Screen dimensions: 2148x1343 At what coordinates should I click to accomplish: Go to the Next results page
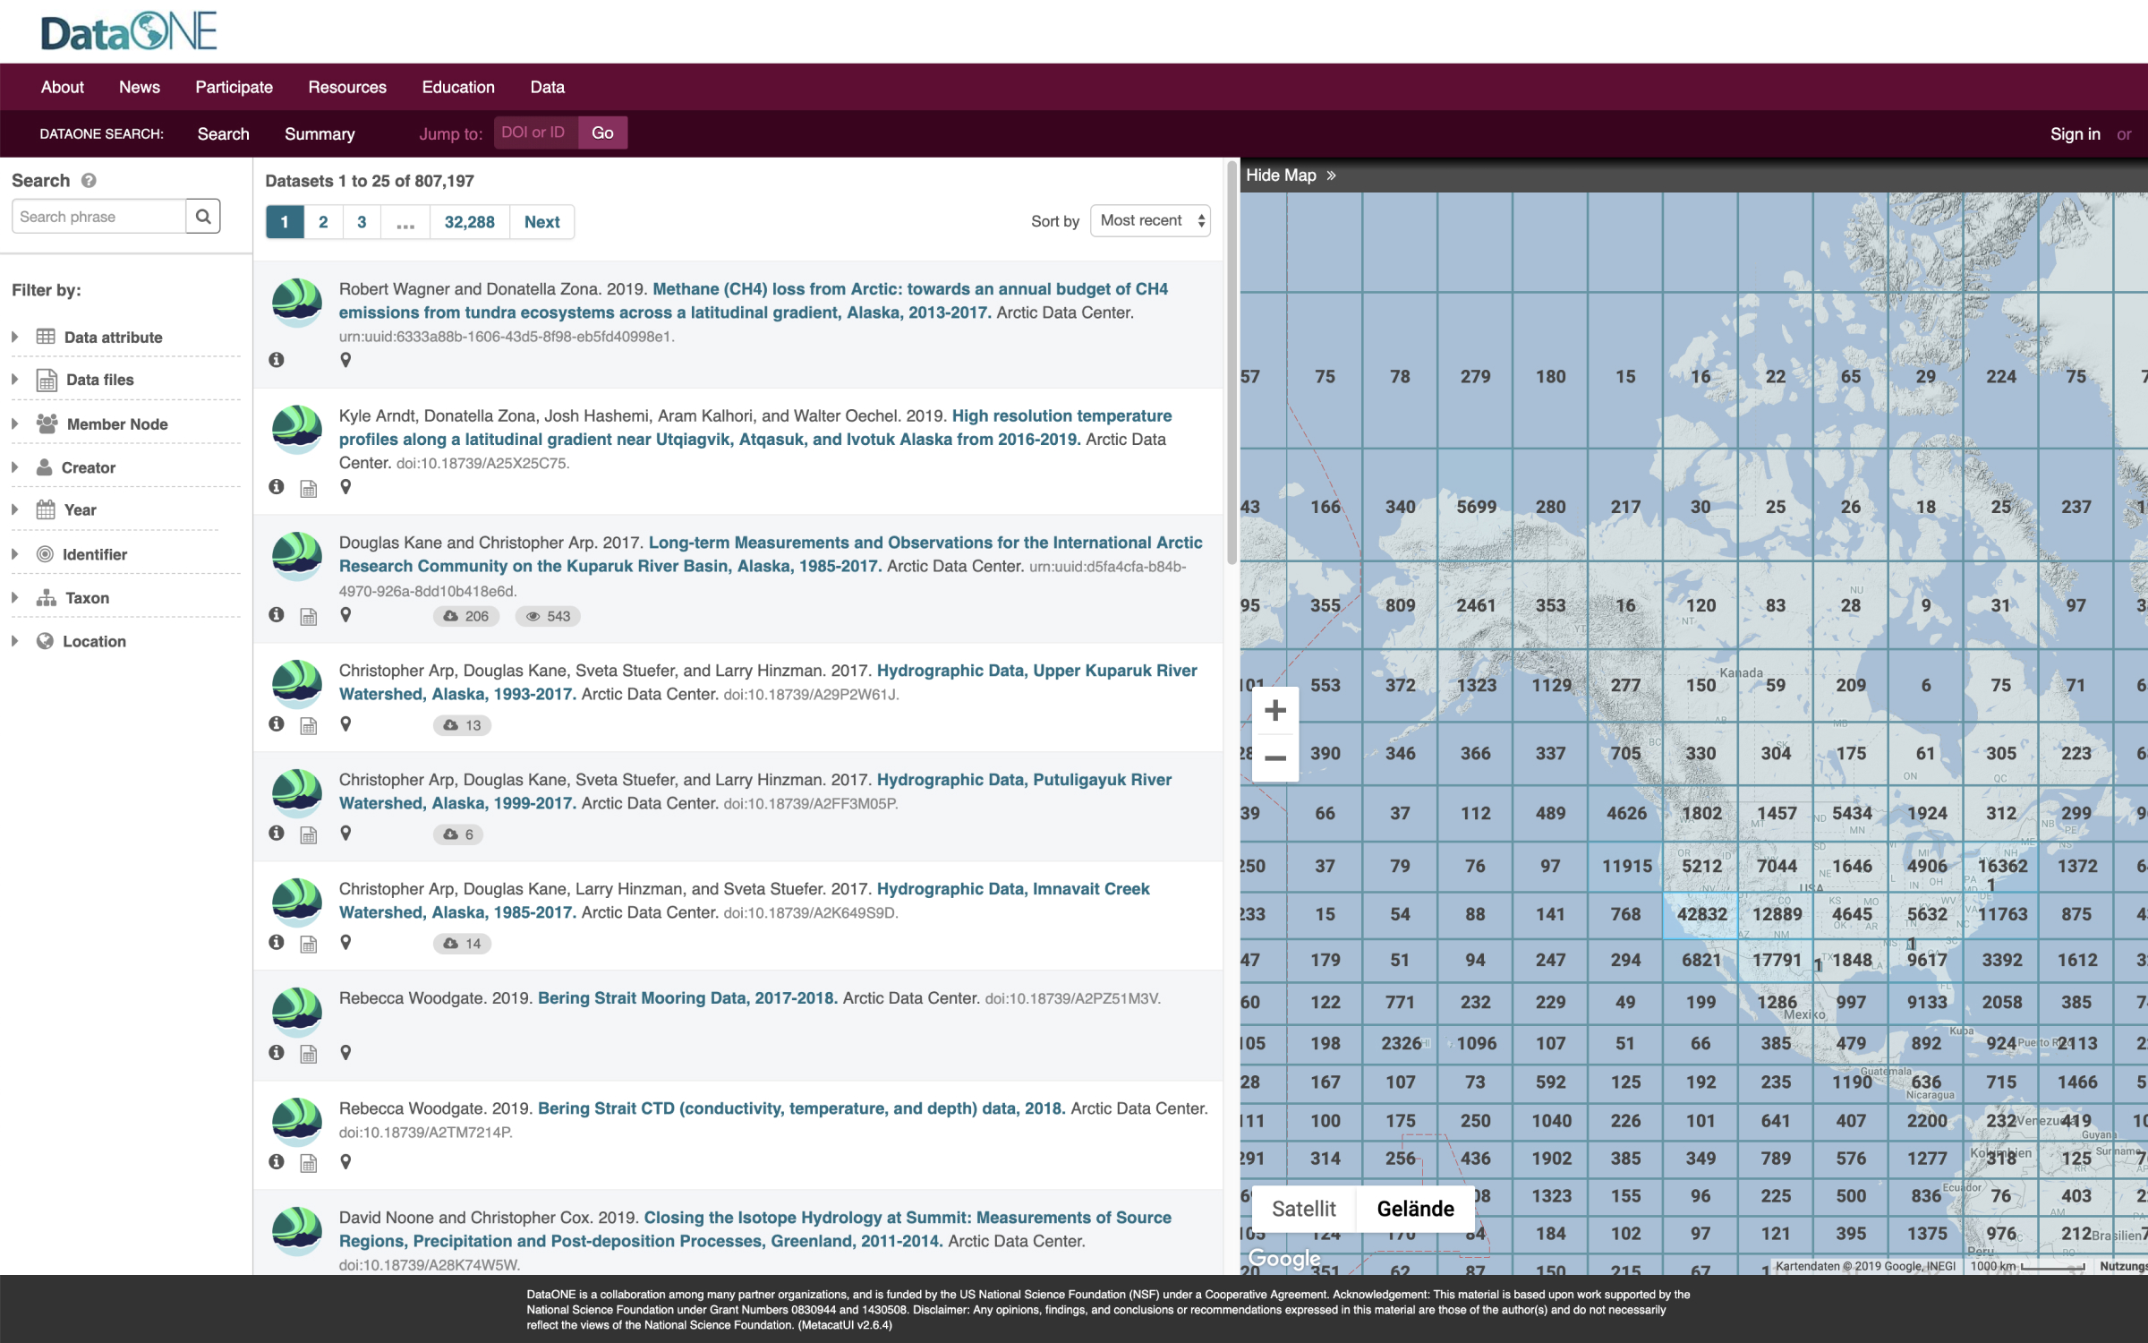[x=541, y=221]
